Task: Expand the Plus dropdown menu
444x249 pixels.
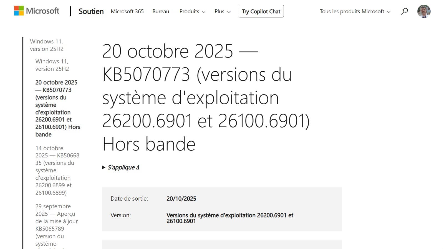Action: pos(222,11)
